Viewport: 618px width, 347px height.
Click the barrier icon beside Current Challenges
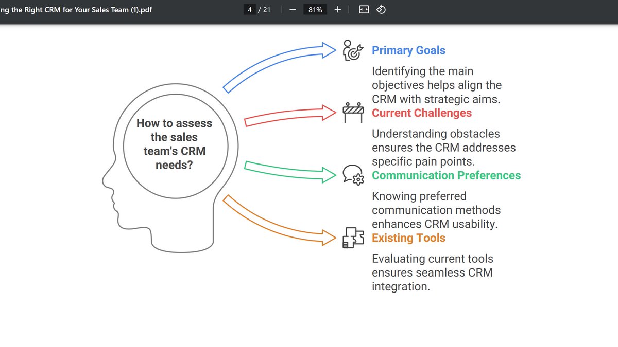coord(353,113)
